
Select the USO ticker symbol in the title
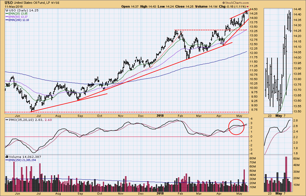(8, 3)
